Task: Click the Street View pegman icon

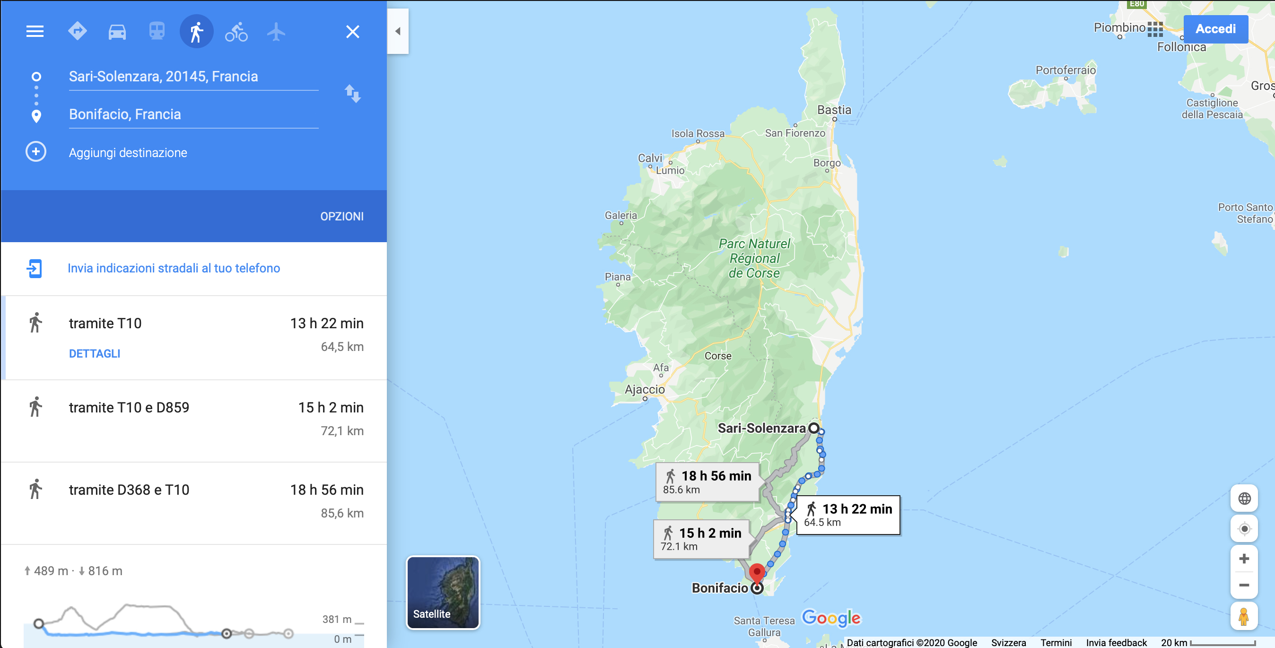Action: pos(1243,616)
